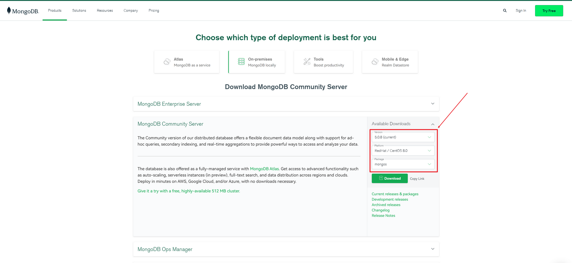Open the Changelog link
572x263 pixels.
pyautogui.click(x=381, y=210)
